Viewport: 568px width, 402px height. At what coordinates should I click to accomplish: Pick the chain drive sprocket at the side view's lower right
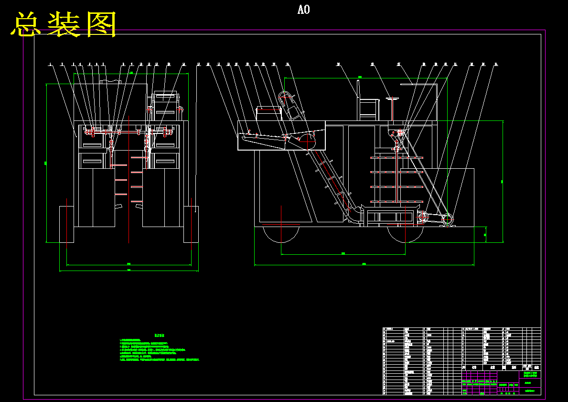447,219
